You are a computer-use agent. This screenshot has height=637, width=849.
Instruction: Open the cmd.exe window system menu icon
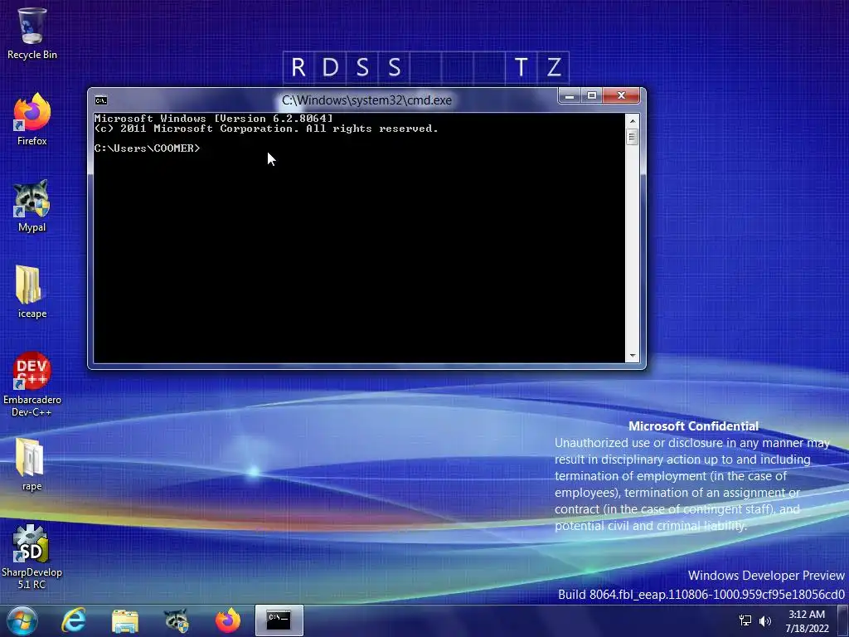pyautogui.click(x=100, y=100)
